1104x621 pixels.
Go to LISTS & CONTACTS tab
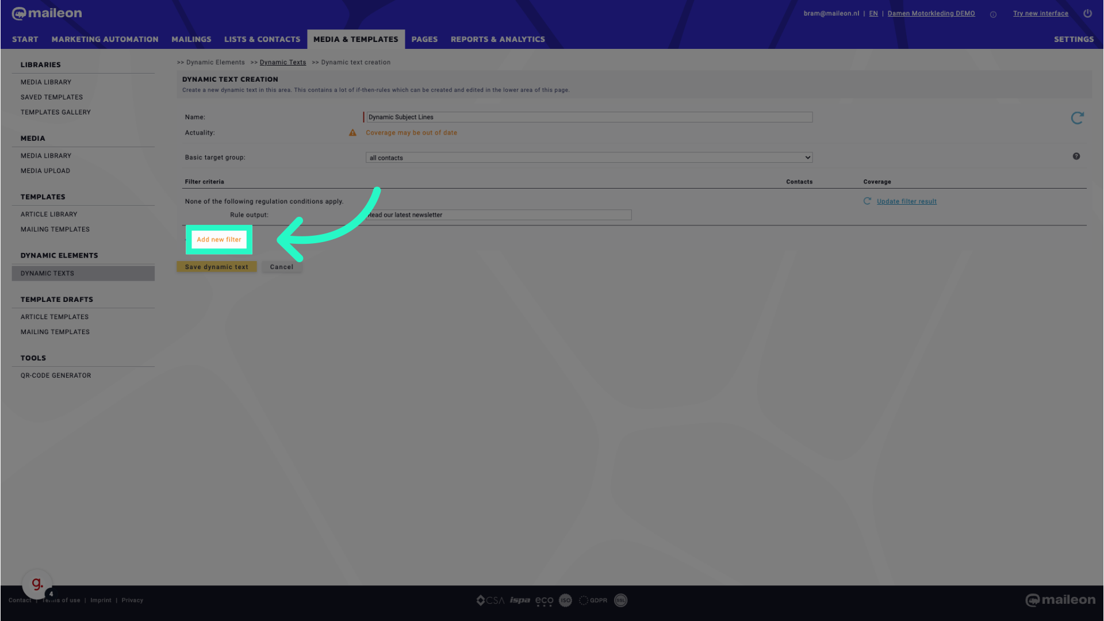tap(262, 39)
